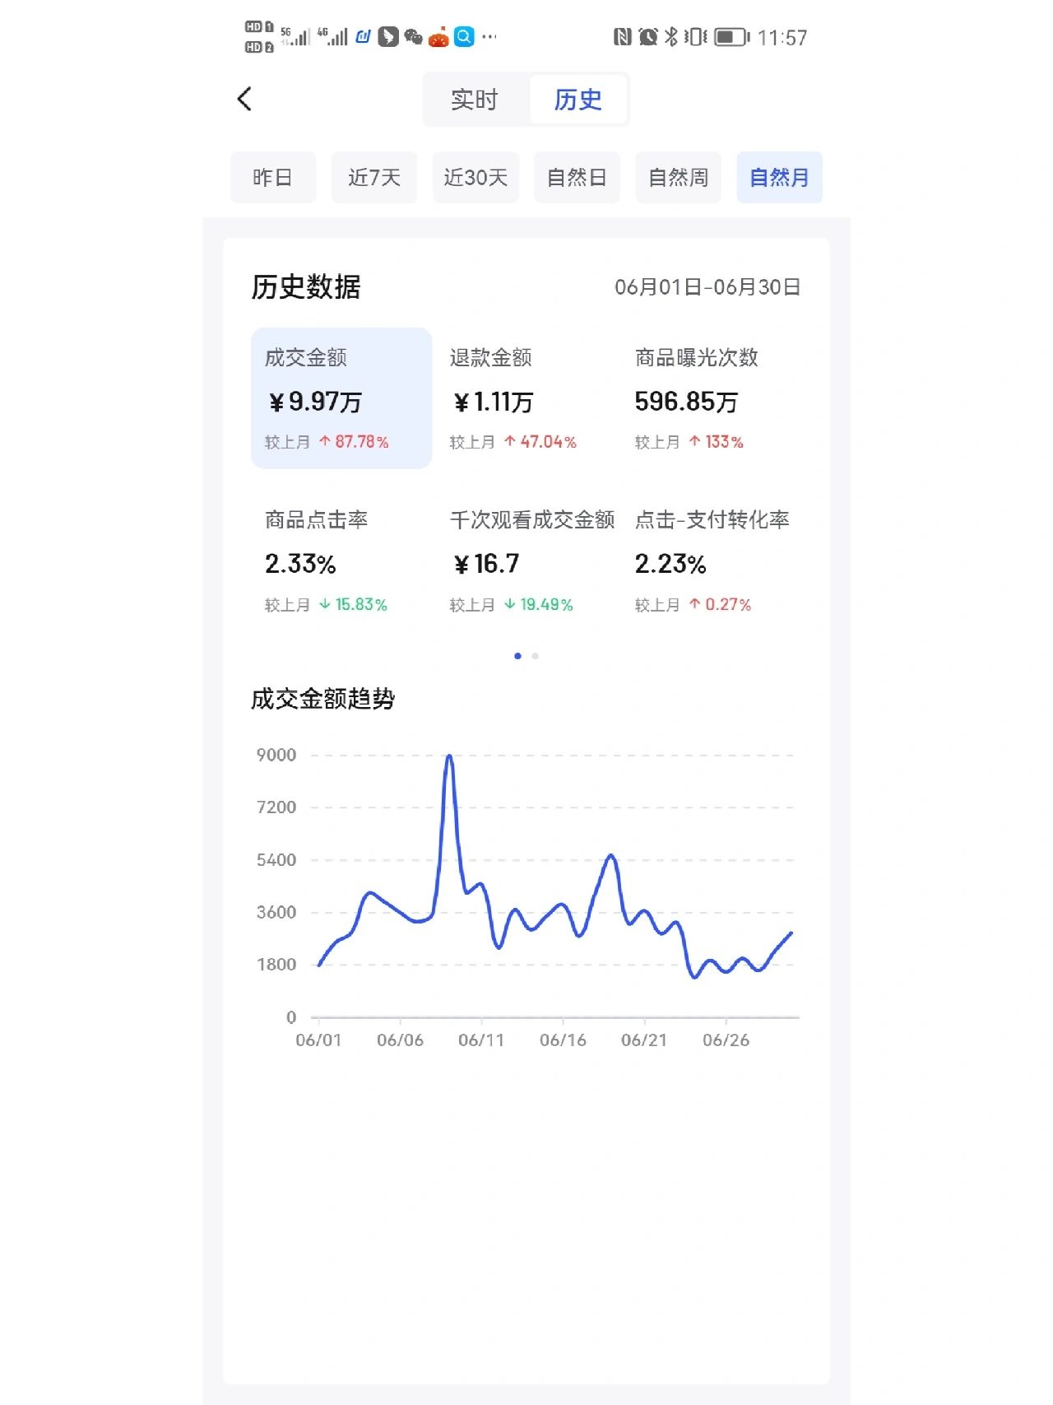This screenshot has height=1405, width=1053.
Task: Switch to the 实时 tab
Action: [475, 100]
